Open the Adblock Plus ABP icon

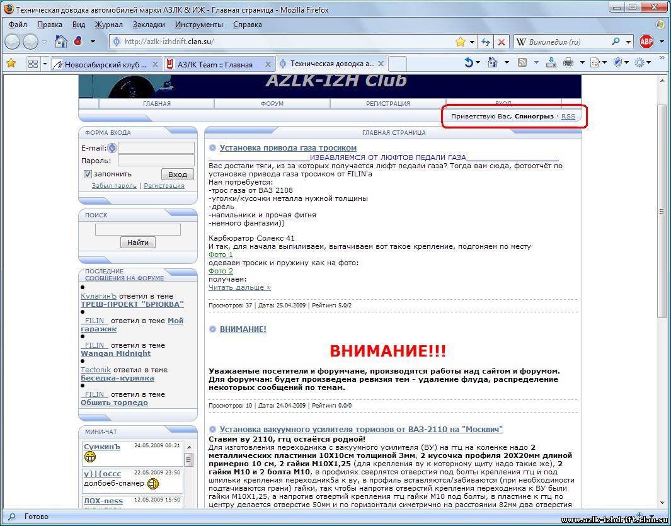click(646, 42)
